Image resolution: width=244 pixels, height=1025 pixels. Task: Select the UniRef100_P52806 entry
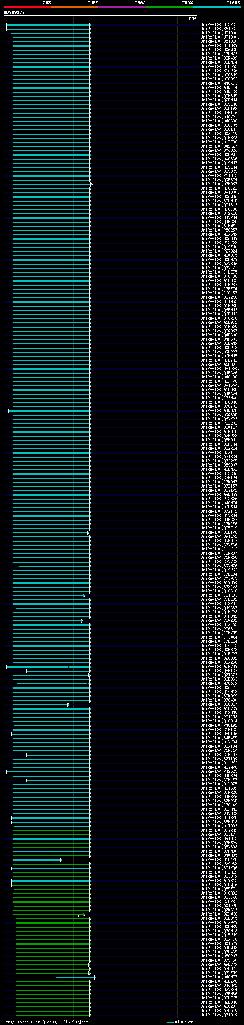coord(219,499)
